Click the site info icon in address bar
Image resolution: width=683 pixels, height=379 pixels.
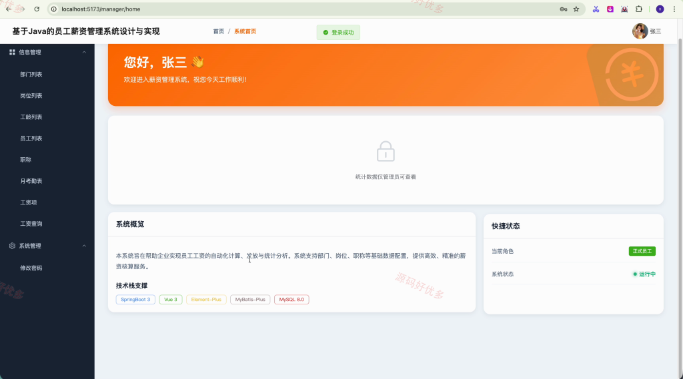(54, 9)
